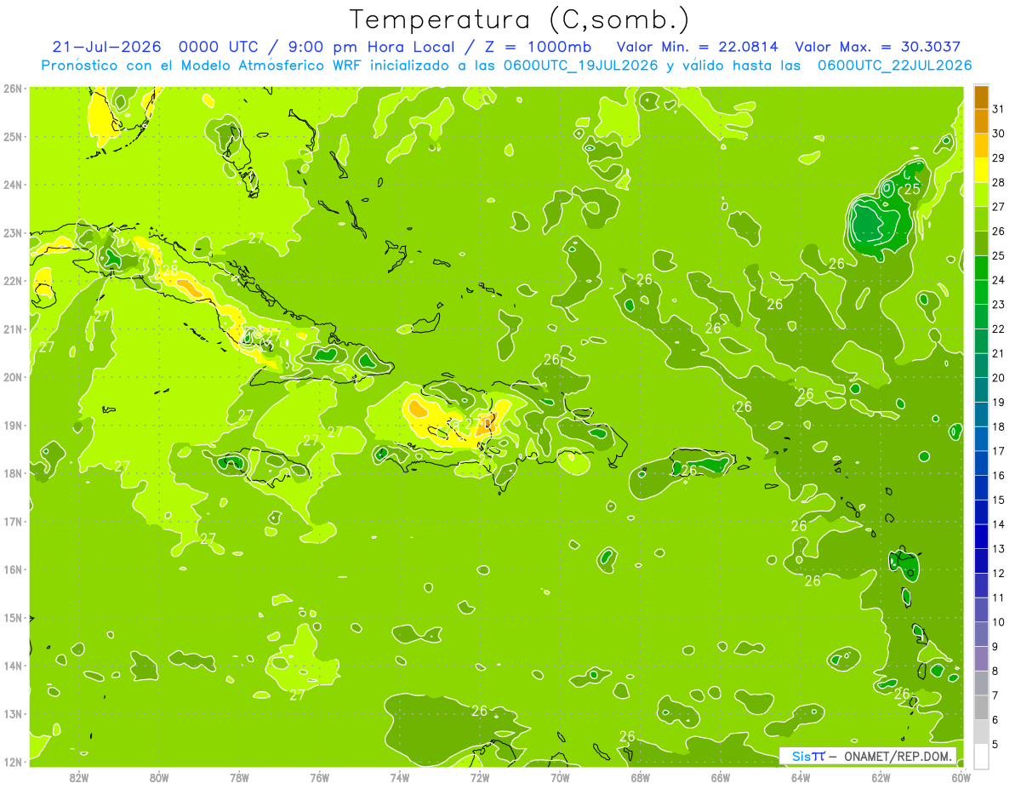The image size is (1021, 789).
Task: Click the '82W' longitude axis label
Action: pos(79,778)
